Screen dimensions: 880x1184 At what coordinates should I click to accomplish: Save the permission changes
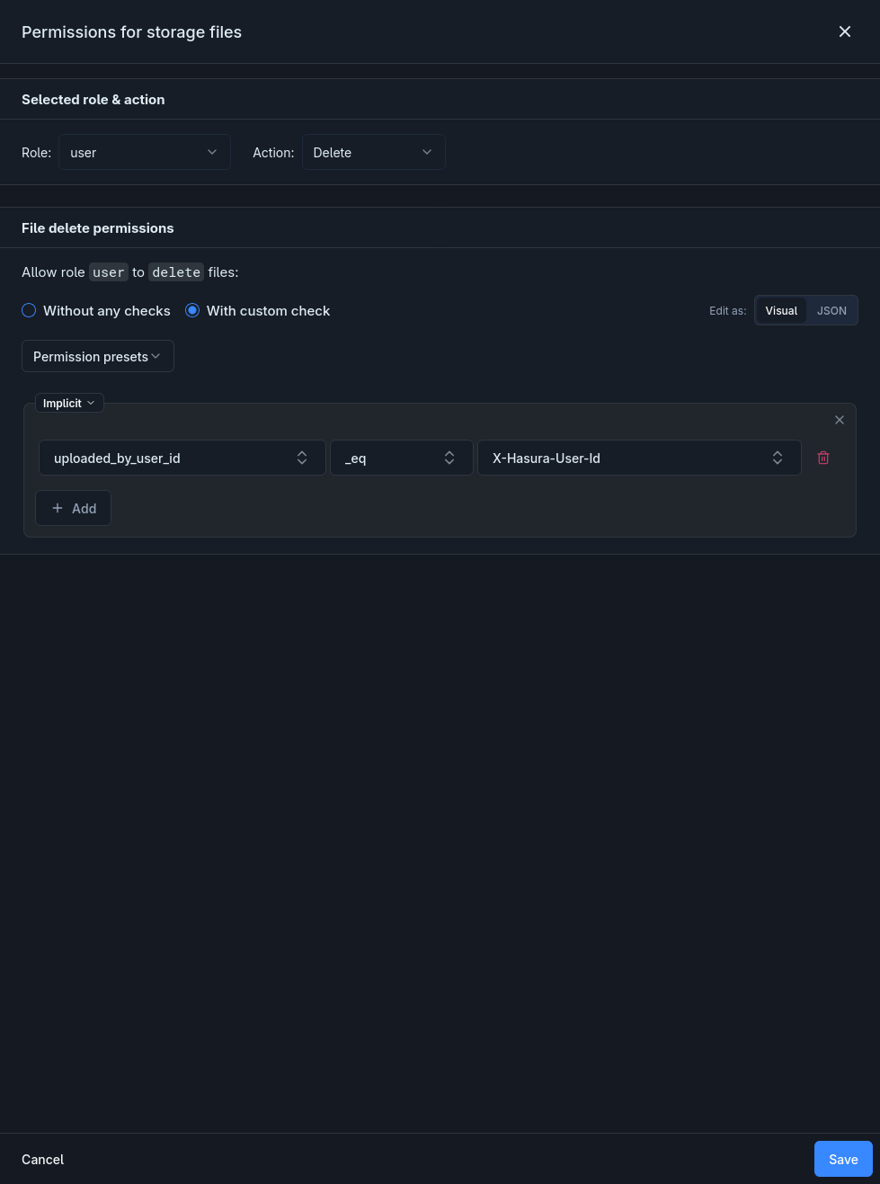[843, 1159]
